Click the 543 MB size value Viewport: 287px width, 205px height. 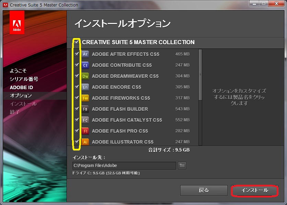coord(182,109)
